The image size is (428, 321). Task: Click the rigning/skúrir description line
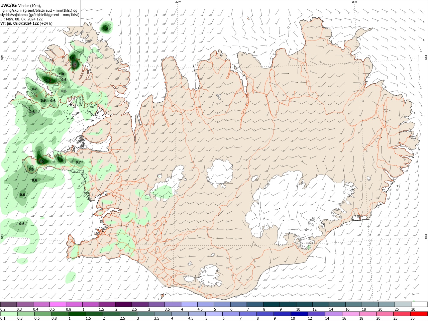39,10
